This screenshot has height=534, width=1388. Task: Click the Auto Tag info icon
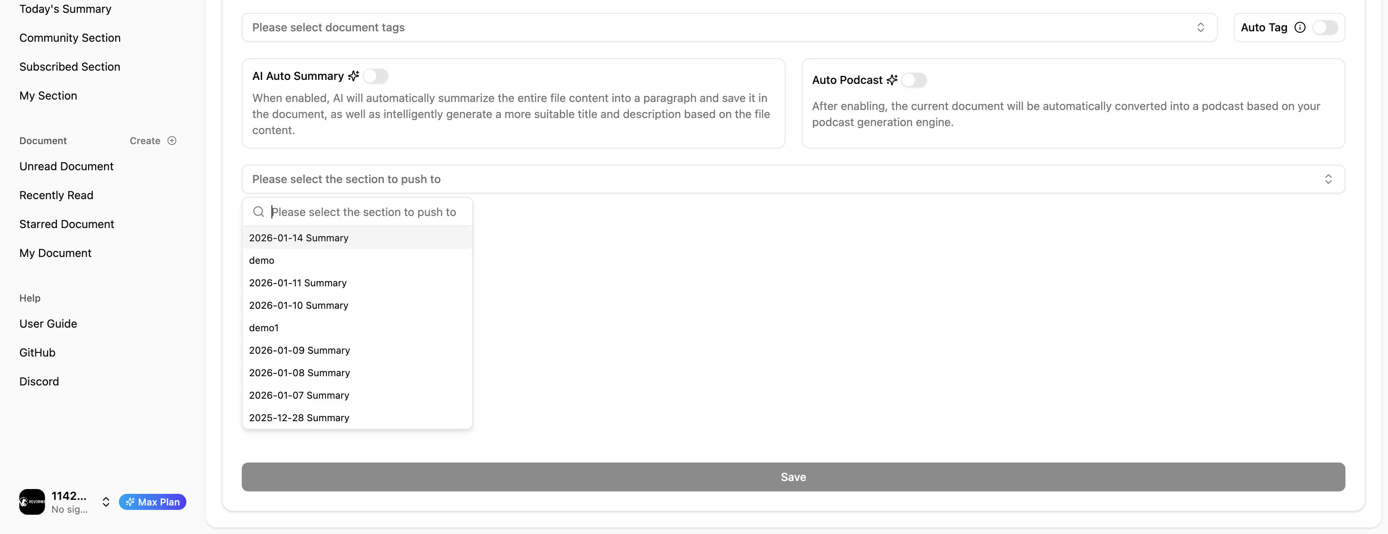point(1300,27)
